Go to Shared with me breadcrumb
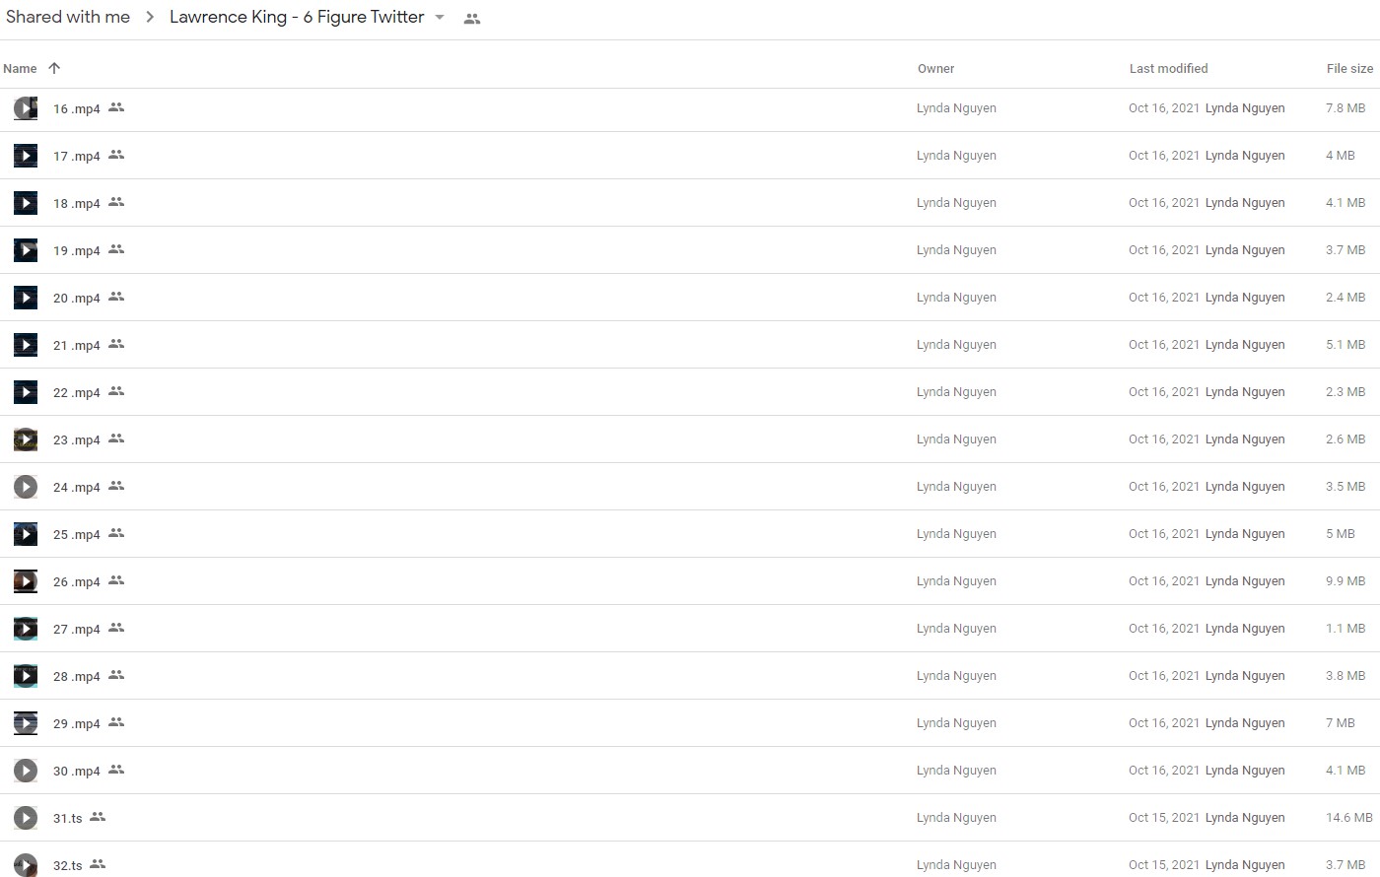 point(68,17)
